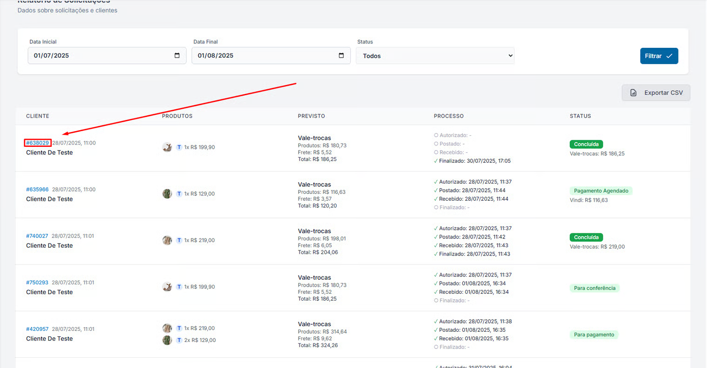Click the Exportar CSV file icon

[633, 93]
